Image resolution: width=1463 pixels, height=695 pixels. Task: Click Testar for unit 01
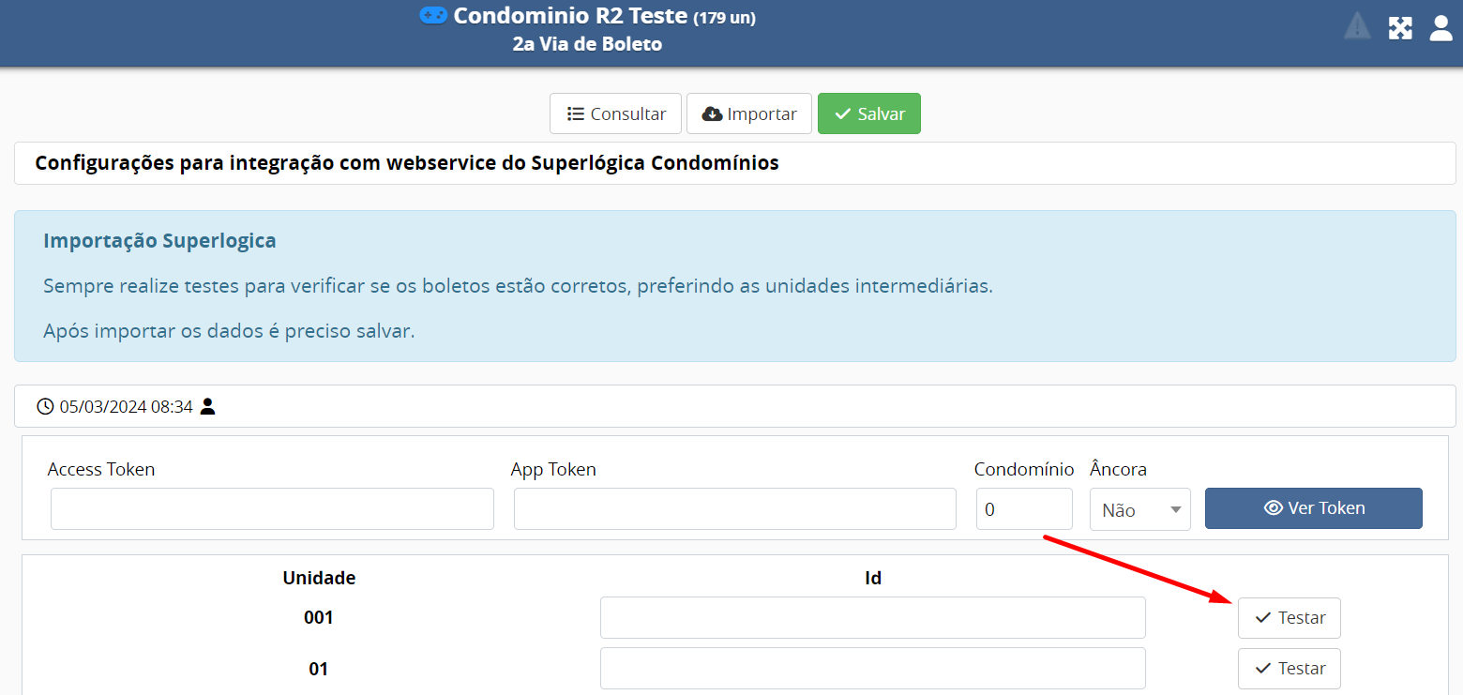click(1290, 669)
